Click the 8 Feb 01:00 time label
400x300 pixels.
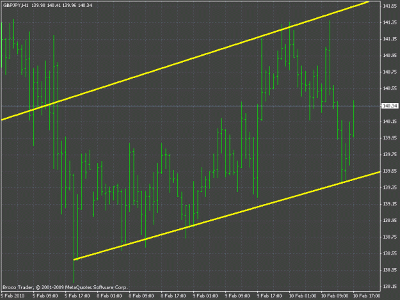click(109, 296)
